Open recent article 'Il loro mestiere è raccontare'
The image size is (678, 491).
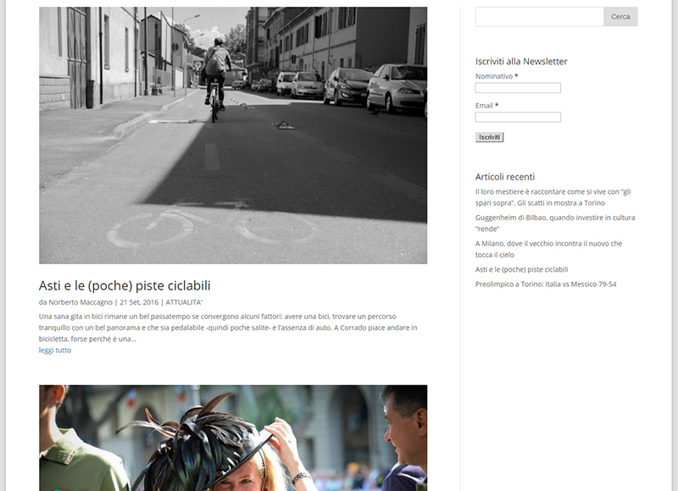[x=553, y=197]
